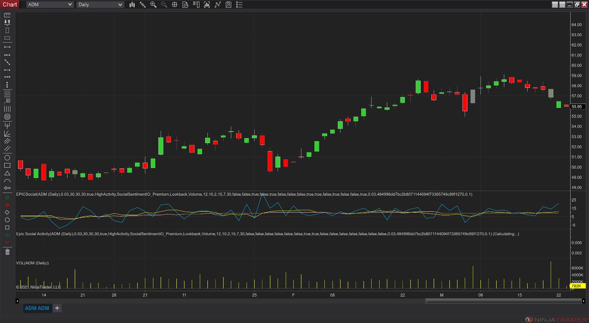Select the Arc drawing tool
The height and width of the screenshot is (323, 589).
click(7, 181)
